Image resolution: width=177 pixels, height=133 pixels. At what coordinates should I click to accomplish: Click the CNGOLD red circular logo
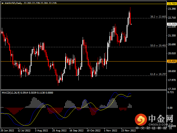140,119
